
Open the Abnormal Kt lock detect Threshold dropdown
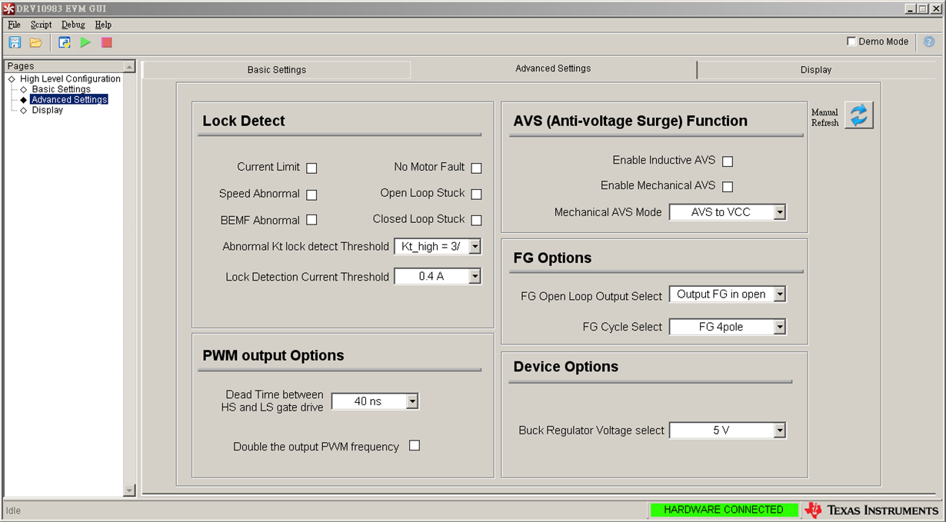click(x=438, y=247)
